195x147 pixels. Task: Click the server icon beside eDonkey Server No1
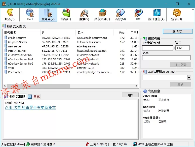(6, 59)
